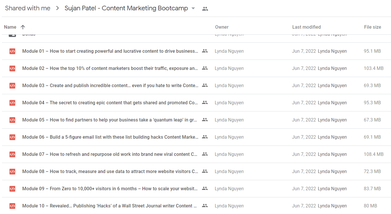The width and height of the screenshot is (391, 214).
Task: Click the Module 10 file type icon
Action: [x=12, y=206]
